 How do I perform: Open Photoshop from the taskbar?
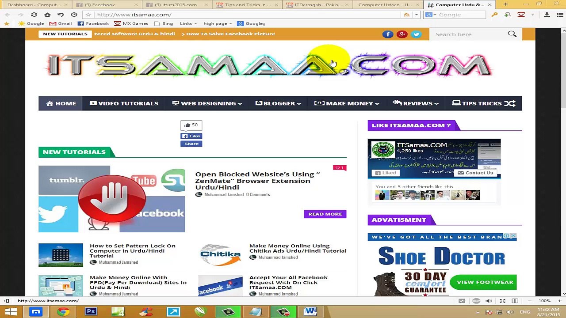[91, 312]
